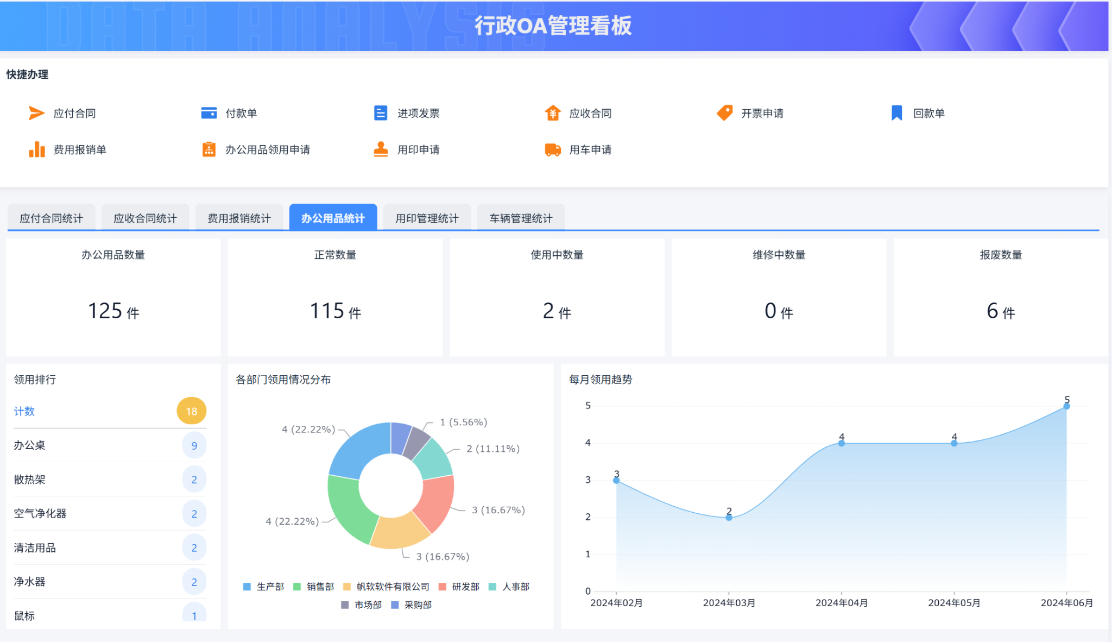The height and width of the screenshot is (642, 1112).
Task: Select the 用印管理统计 tab
Action: [x=427, y=218]
